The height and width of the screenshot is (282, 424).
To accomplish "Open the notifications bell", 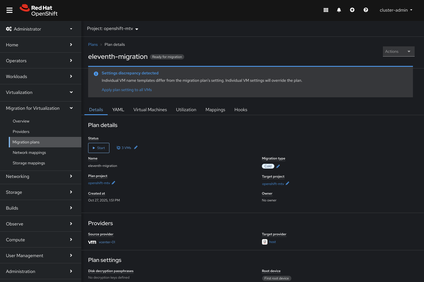I will tap(339, 10).
